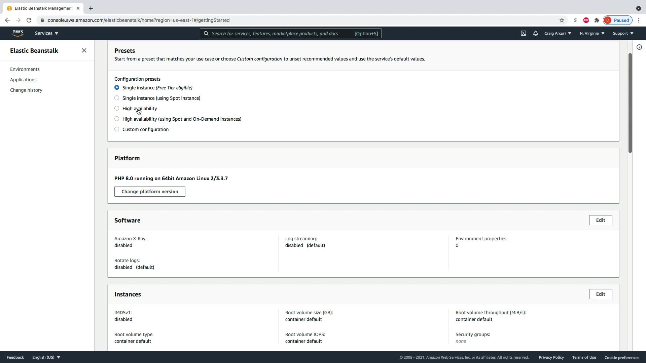Open AWS CloudShell terminal icon
Viewport: 646px width, 363px height.
523,33
